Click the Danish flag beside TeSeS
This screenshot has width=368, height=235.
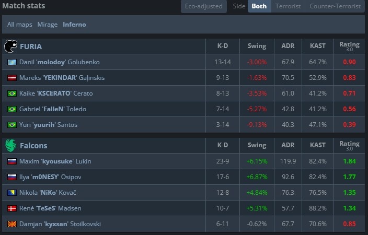pos(11,208)
